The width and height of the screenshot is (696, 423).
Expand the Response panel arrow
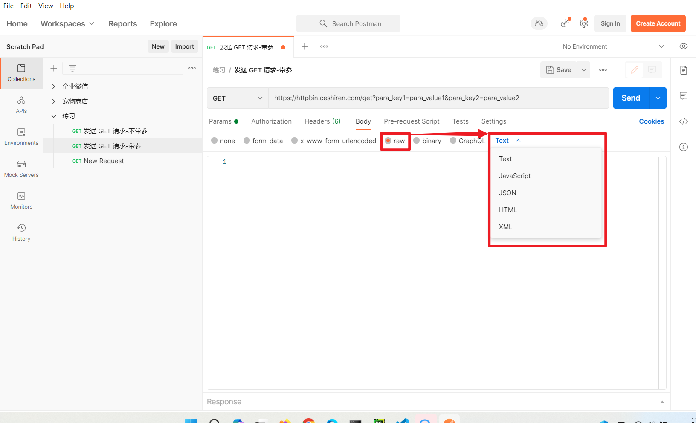coord(662,402)
